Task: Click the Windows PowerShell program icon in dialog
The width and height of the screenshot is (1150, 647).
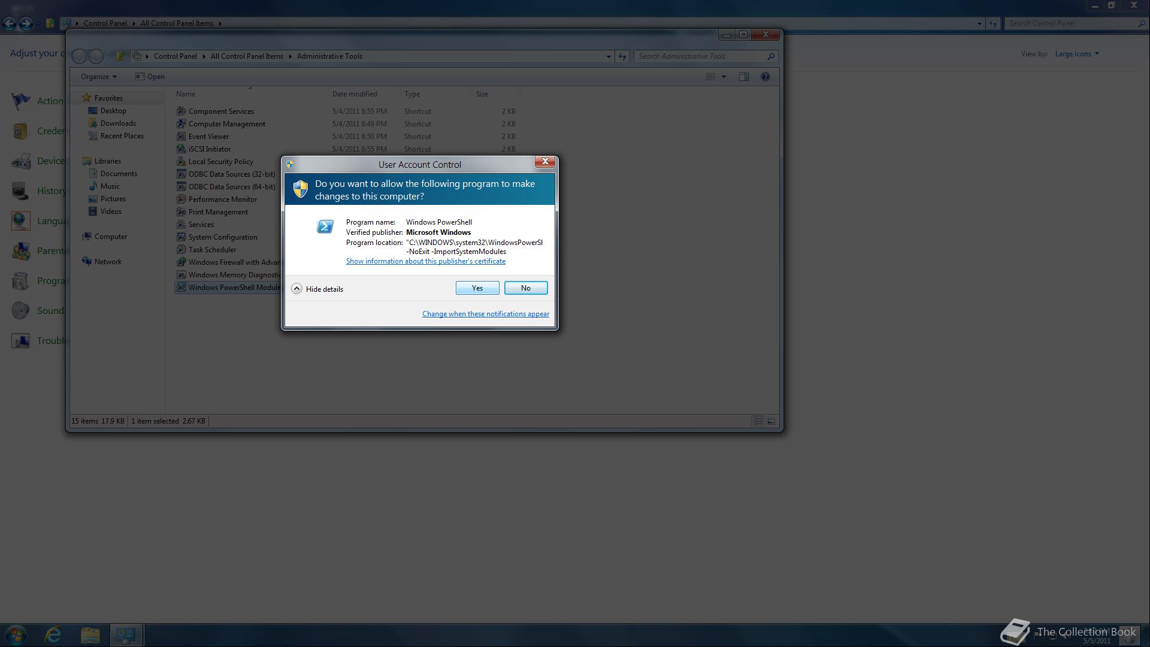Action: click(x=325, y=226)
